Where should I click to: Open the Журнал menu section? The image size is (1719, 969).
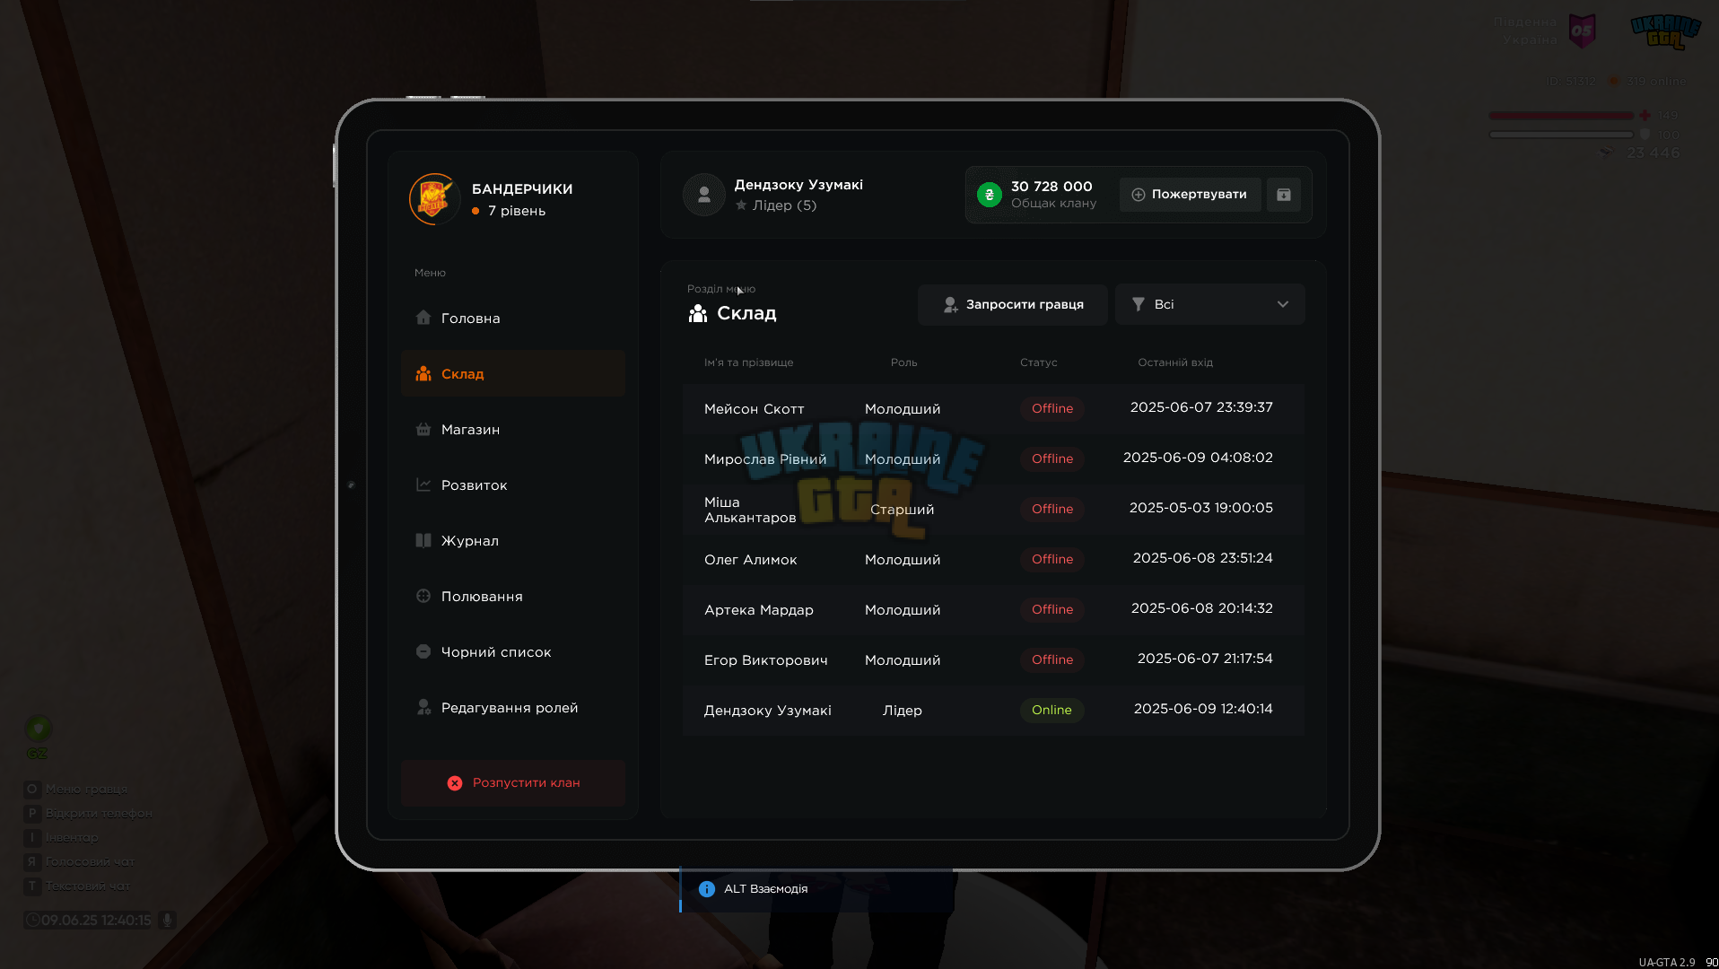[513, 541]
